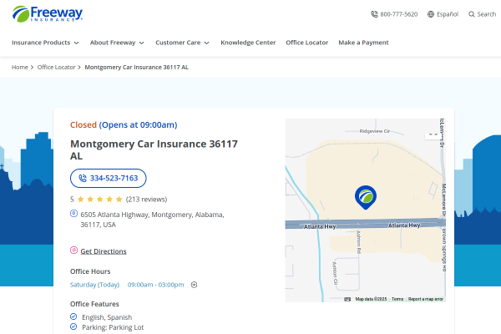The height and width of the screenshot is (334, 501).
Task: Select Montgomery Car Insurance 36117 AL breadcrumb text
Action: point(136,67)
